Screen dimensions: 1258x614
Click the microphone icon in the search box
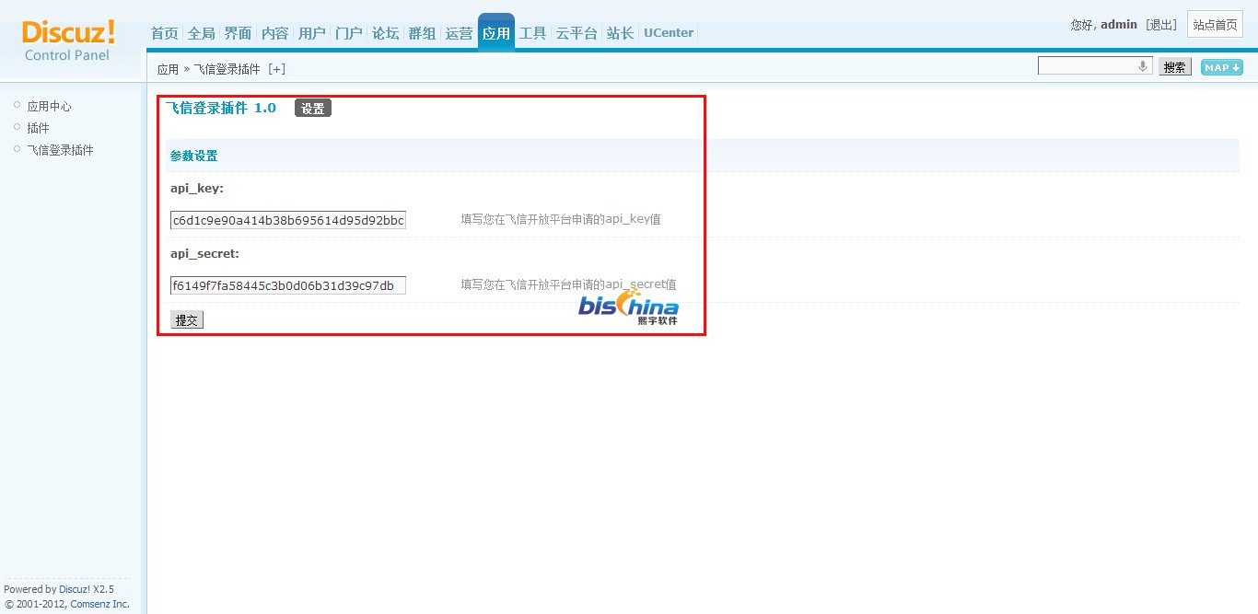(x=1143, y=66)
